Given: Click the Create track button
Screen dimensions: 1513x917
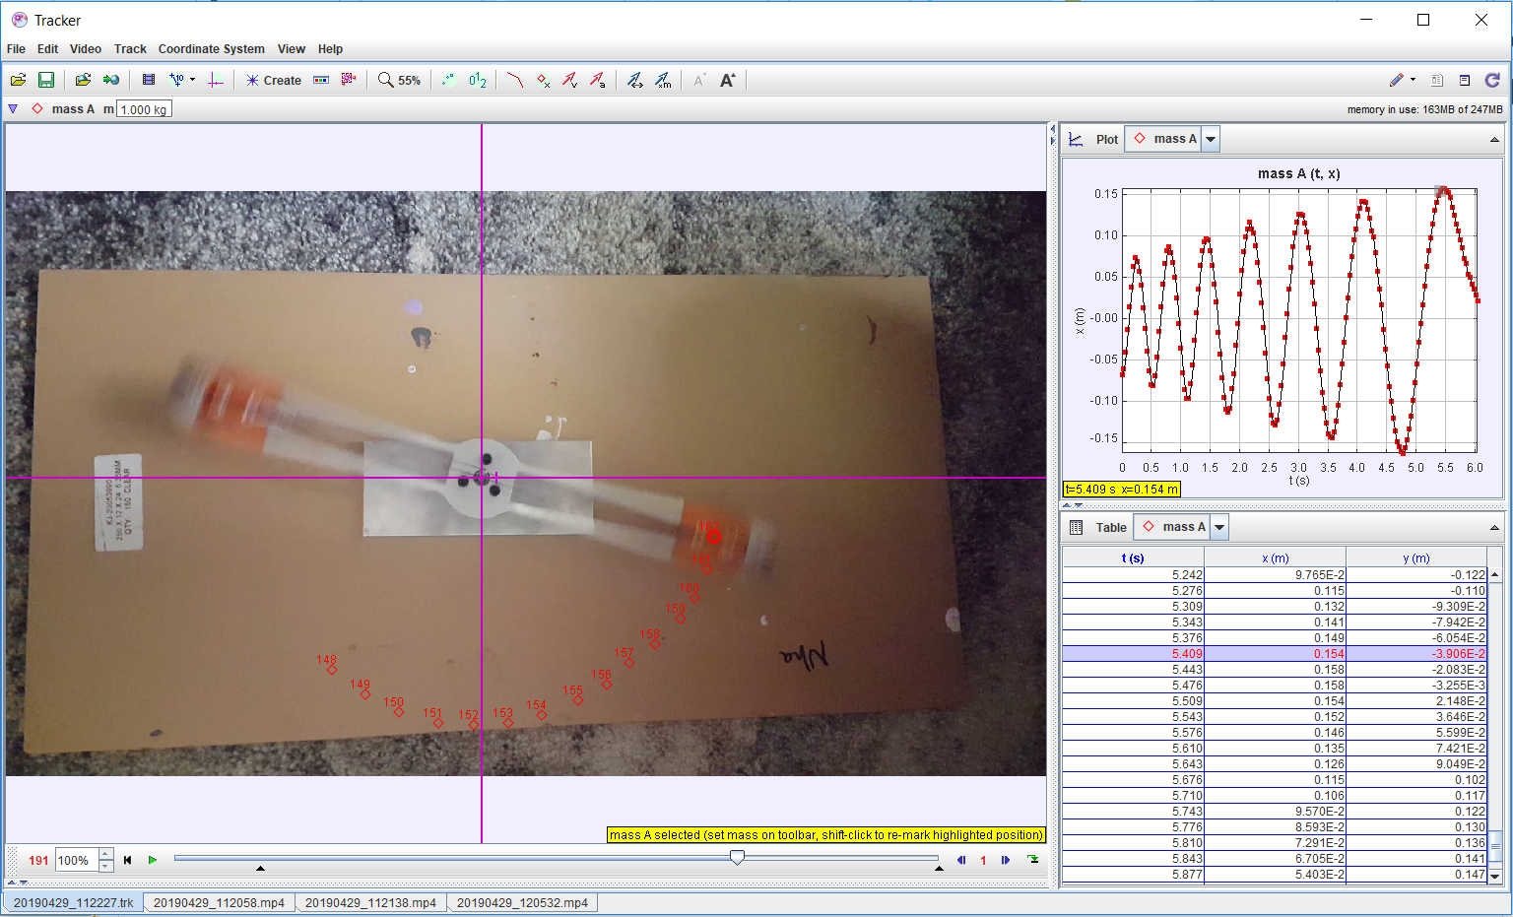Looking at the screenshot, I should pos(273,81).
